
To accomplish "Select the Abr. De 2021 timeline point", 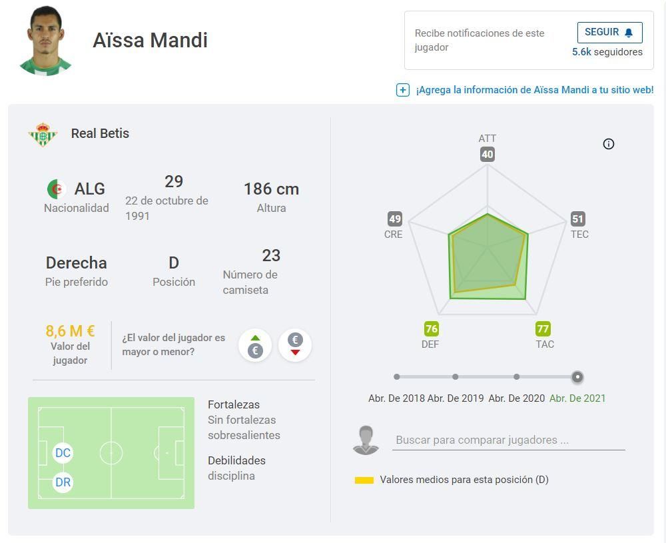I will pyautogui.click(x=577, y=377).
